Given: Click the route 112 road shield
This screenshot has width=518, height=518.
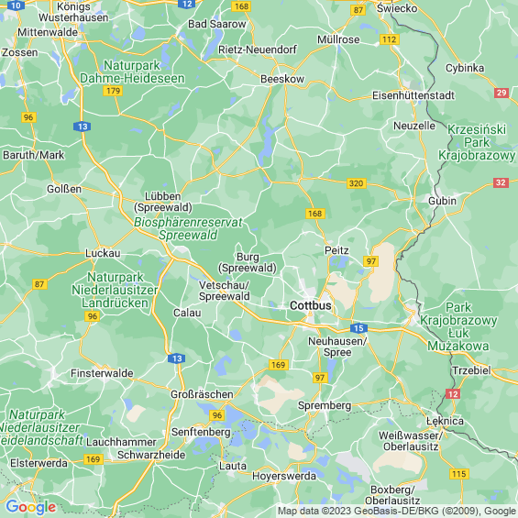Looking at the screenshot, I should [390, 39].
